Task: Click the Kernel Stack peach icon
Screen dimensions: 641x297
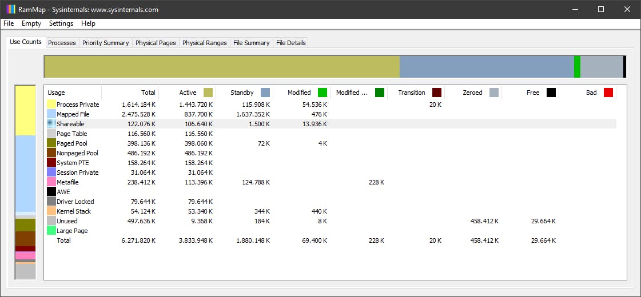Action: point(51,211)
